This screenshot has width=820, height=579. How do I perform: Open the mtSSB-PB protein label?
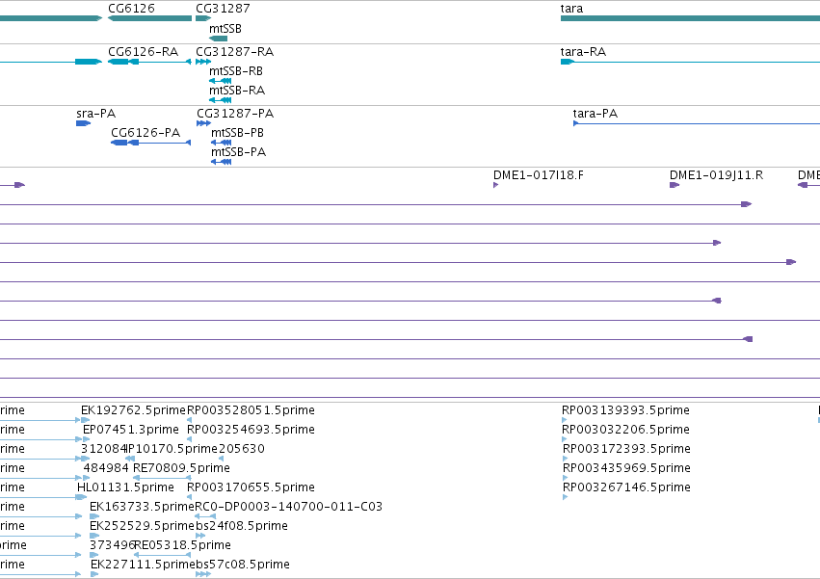pyautogui.click(x=237, y=133)
